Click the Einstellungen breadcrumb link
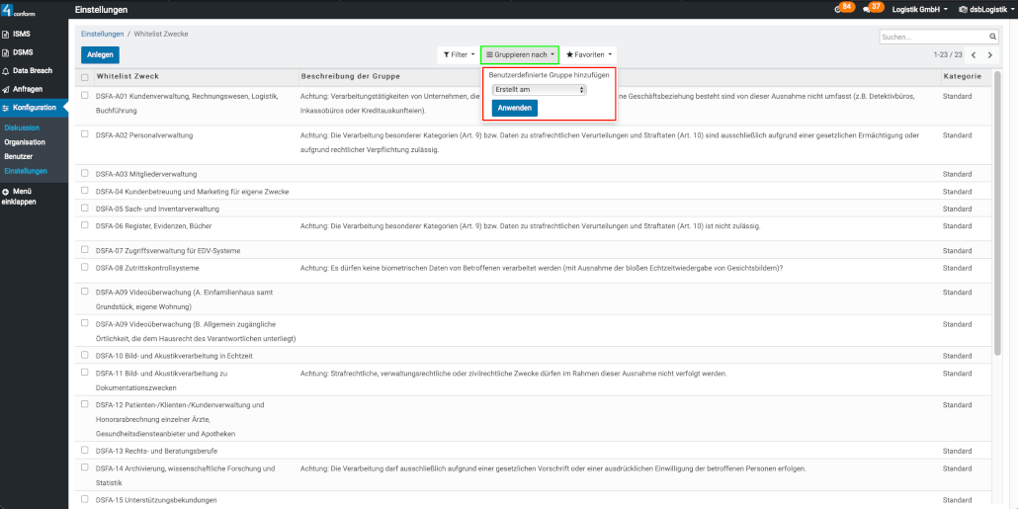This screenshot has height=509, width=1018. tap(102, 34)
